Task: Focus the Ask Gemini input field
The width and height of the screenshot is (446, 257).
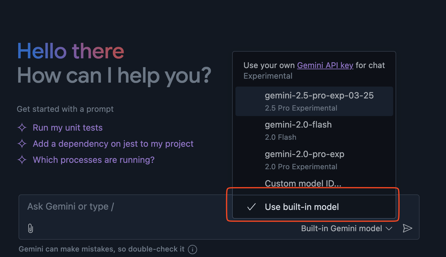Action: 122,207
